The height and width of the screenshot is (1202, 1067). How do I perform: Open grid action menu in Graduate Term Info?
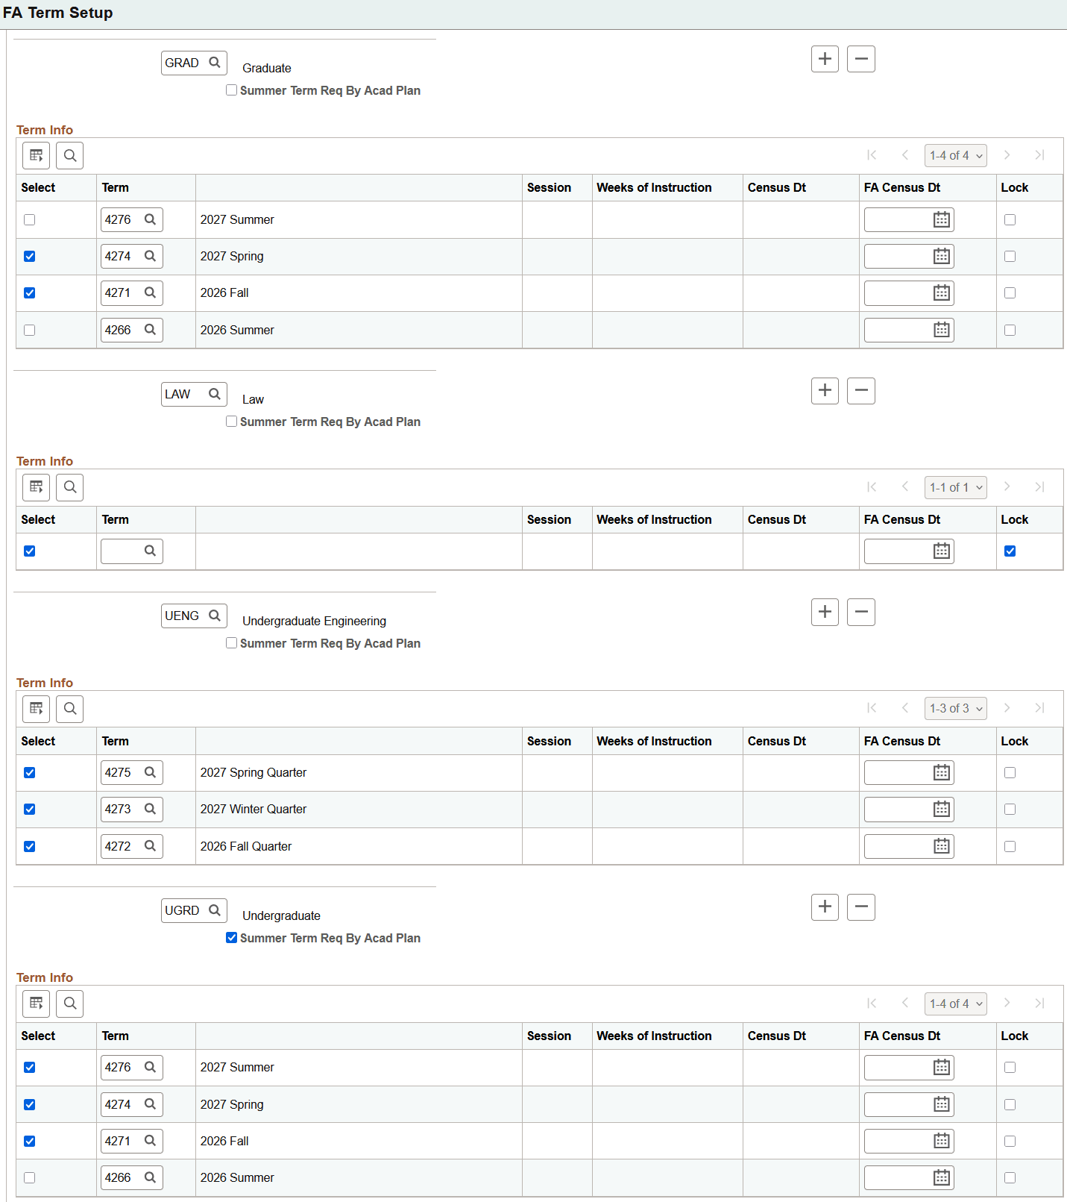point(36,155)
